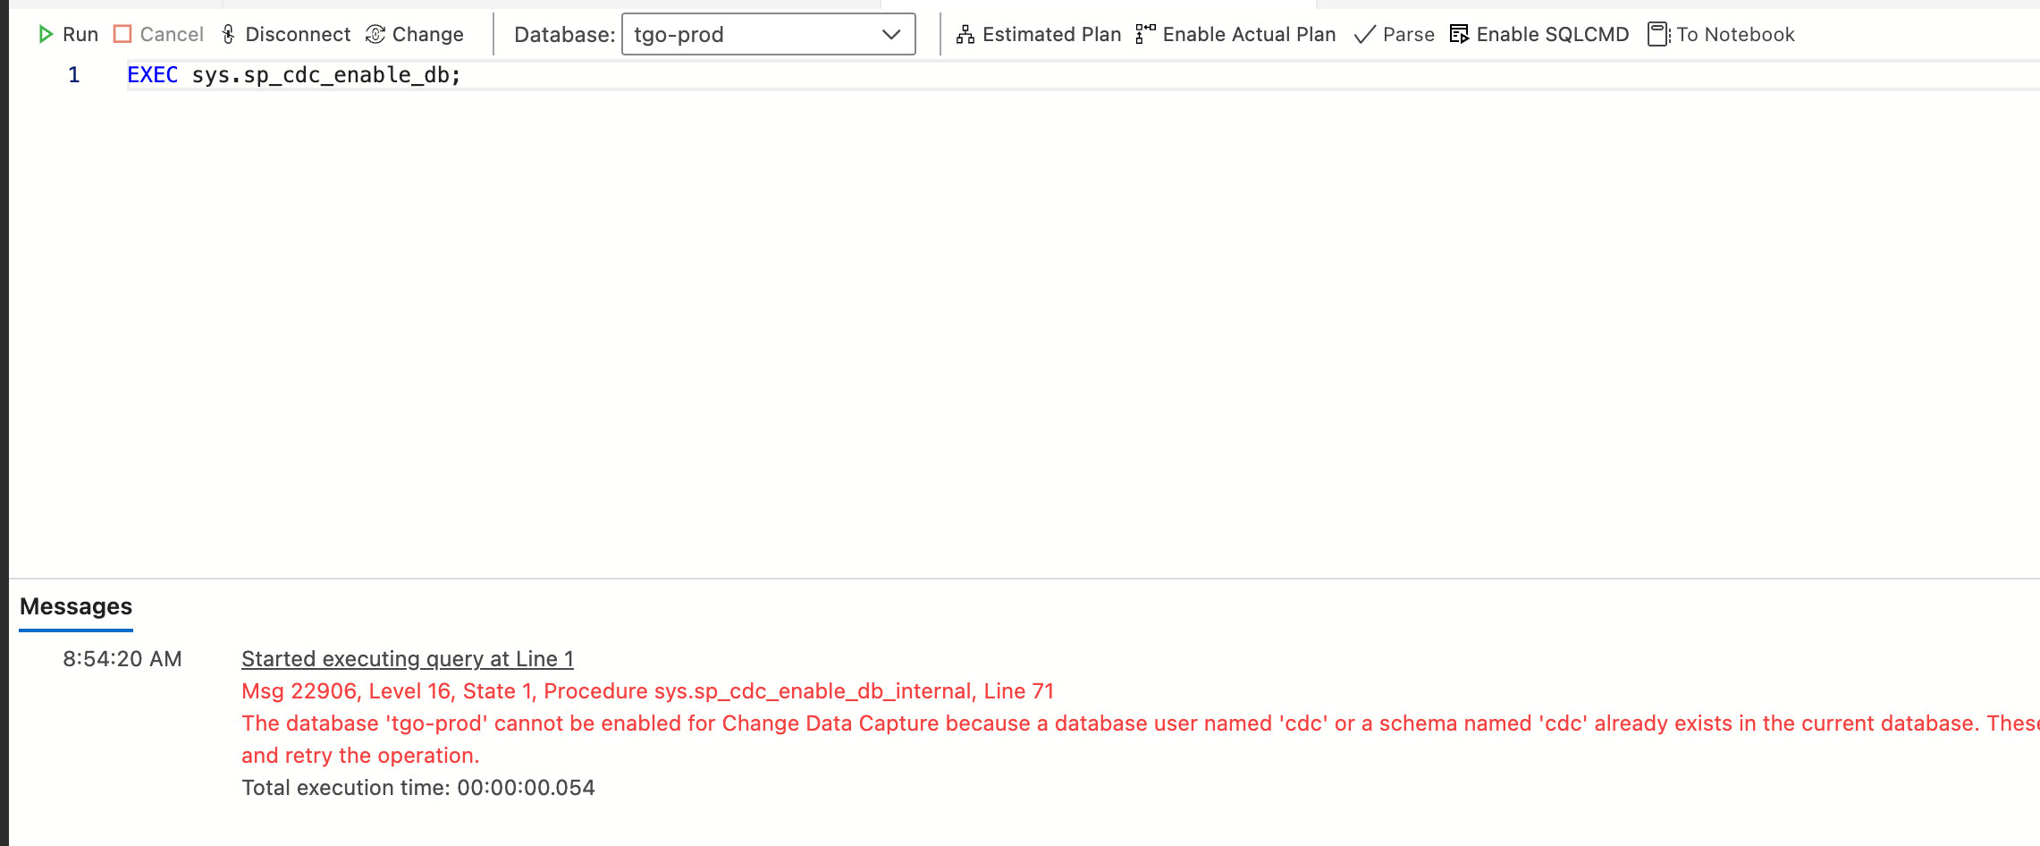Screen dimensions: 2040x846
Task: Click line number 1 in editor gutter
Action: click(74, 75)
